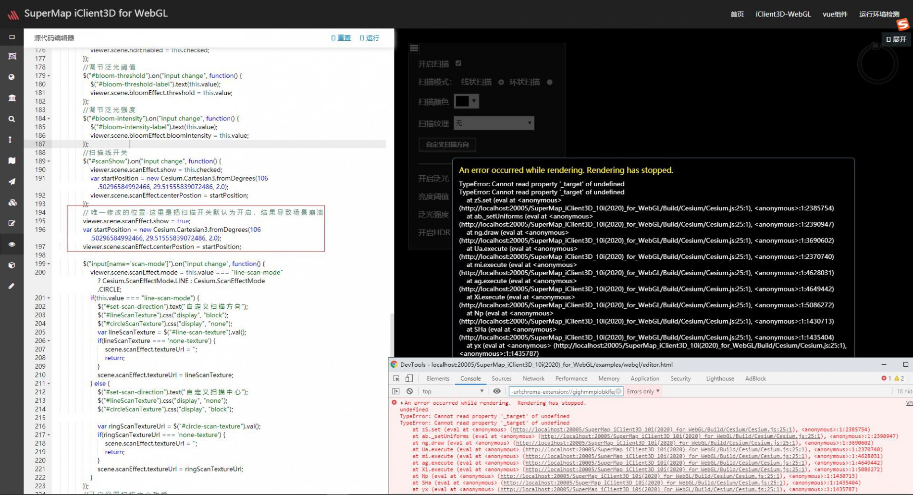913x495 pixels.
Task: Collapse code fold at line 217
Action: click(x=49, y=435)
